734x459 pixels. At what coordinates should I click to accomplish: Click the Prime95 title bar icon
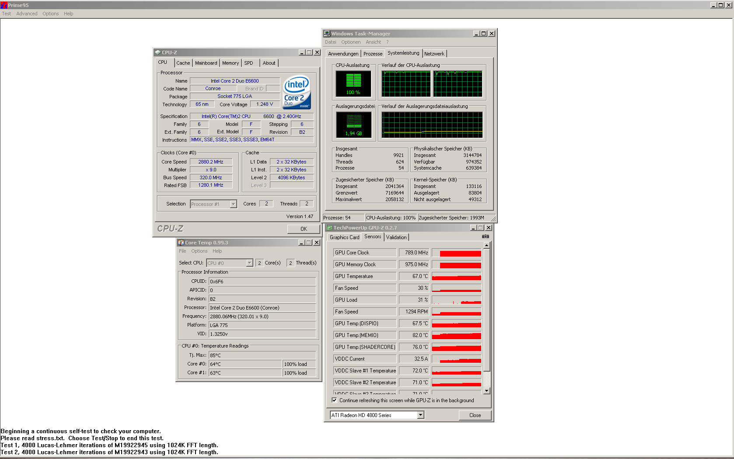(4, 5)
